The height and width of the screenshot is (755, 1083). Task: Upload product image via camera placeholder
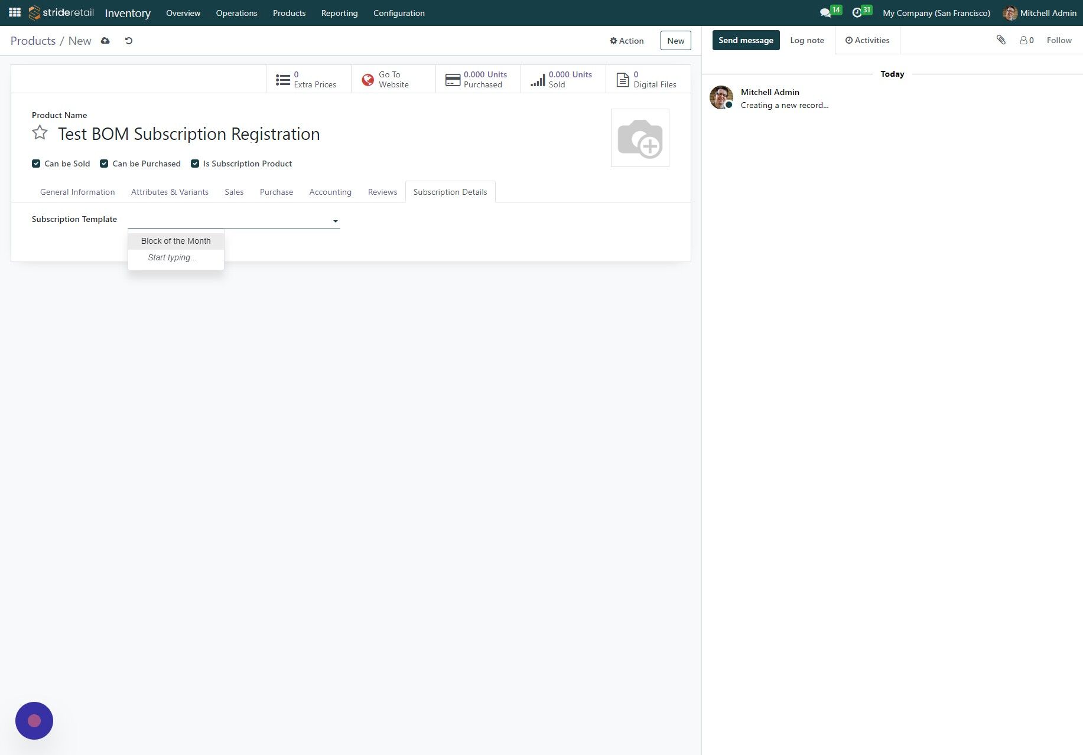640,138
